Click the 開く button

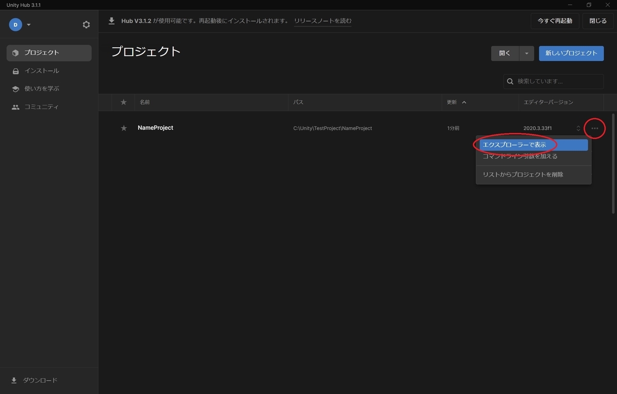tap(505, 53)
